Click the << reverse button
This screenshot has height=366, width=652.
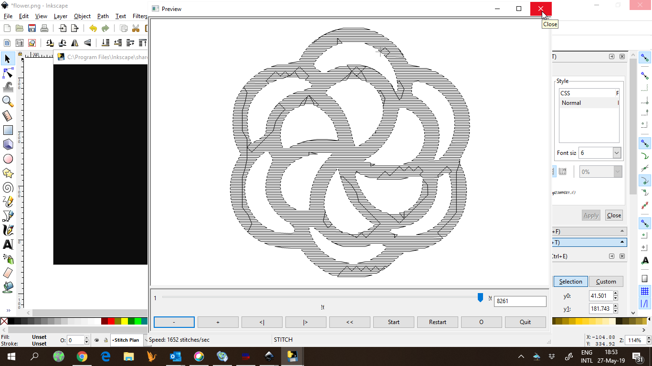click(x=350, y=322)
